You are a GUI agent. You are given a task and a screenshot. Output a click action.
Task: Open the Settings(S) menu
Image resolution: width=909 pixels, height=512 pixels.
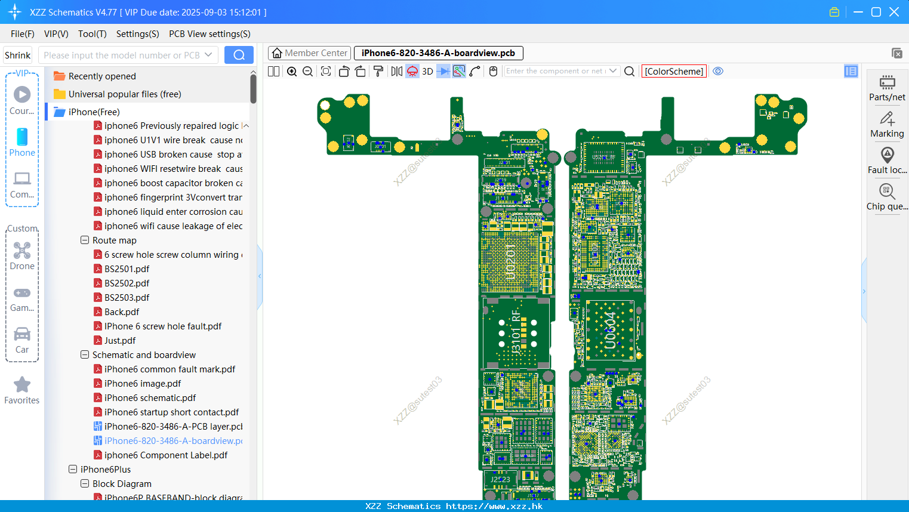[138, 34]
